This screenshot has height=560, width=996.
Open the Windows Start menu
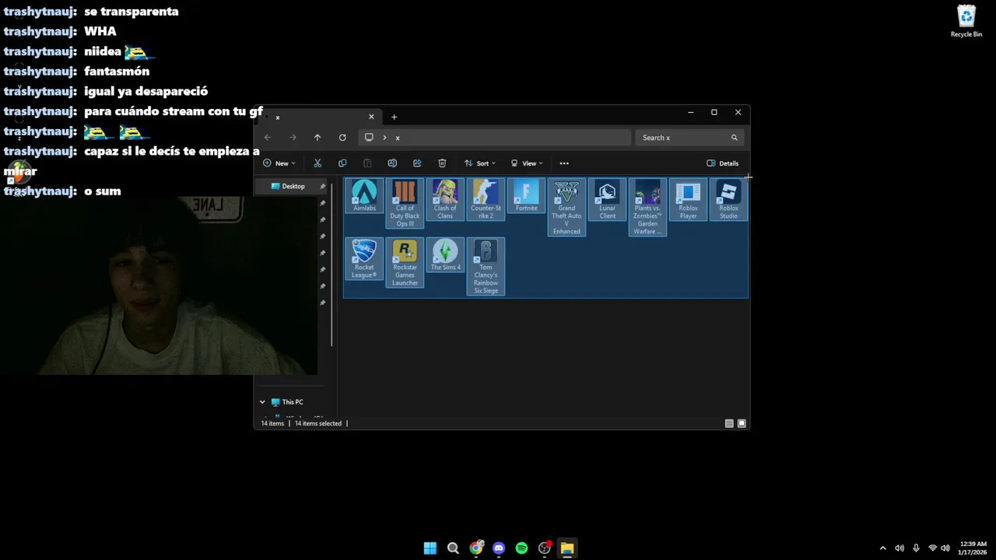tap(430, 548)
